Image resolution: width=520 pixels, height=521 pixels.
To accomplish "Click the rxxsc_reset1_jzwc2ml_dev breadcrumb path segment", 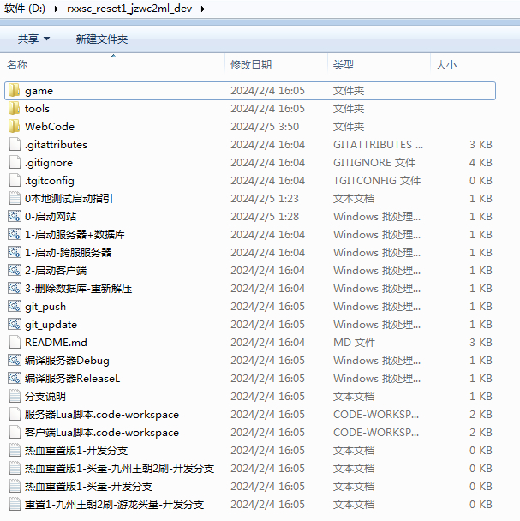I will click(x=129, y=9).
